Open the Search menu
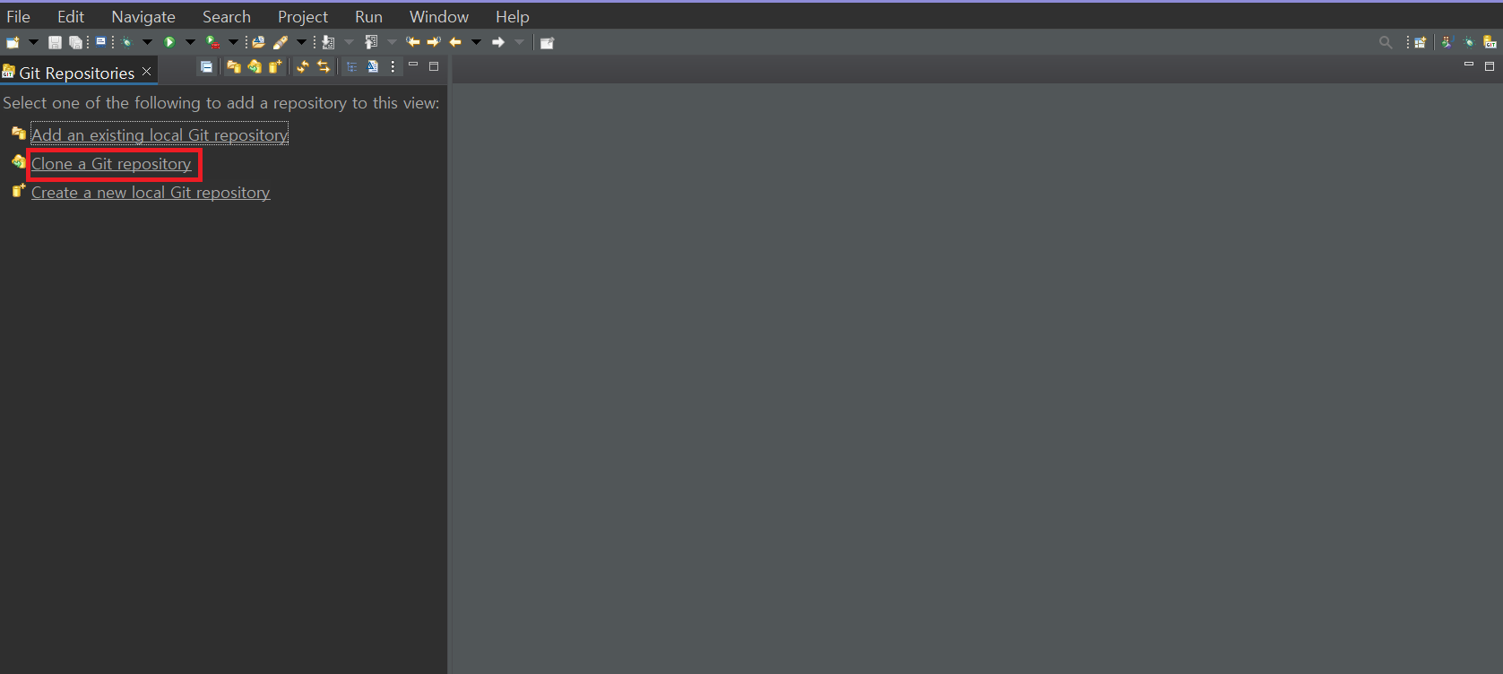The width and height of the screenshot is (1503, 674). (x=227, y=17)
